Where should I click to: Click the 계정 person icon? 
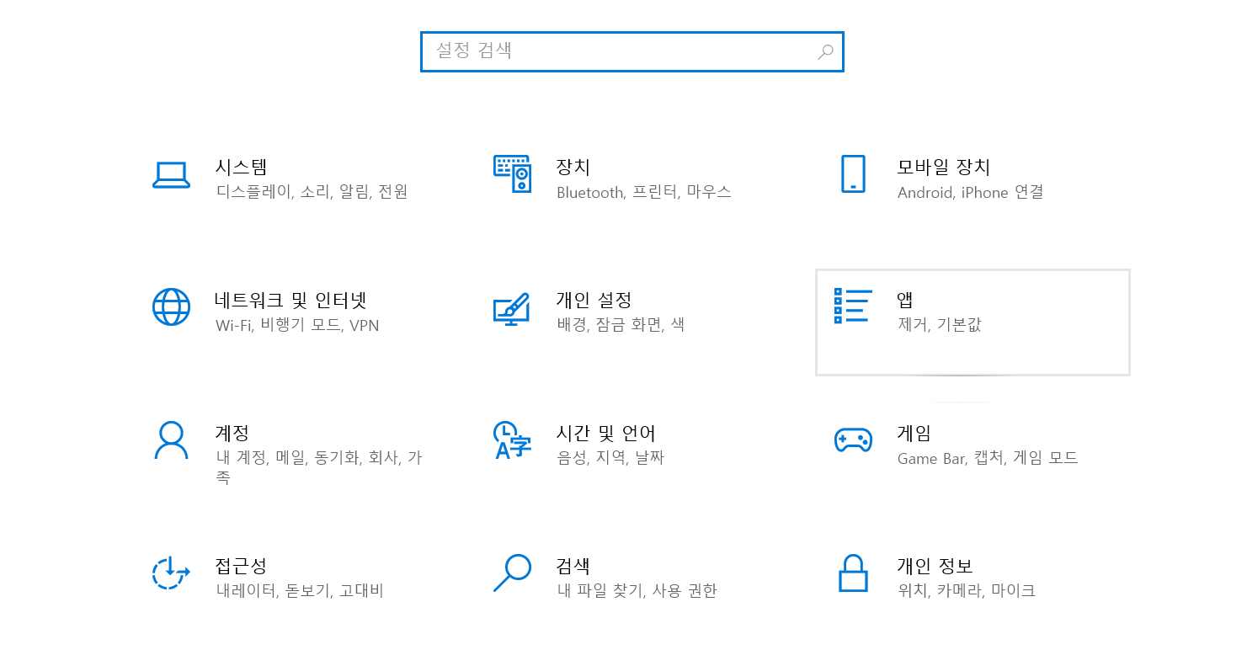tap(171, 440)
